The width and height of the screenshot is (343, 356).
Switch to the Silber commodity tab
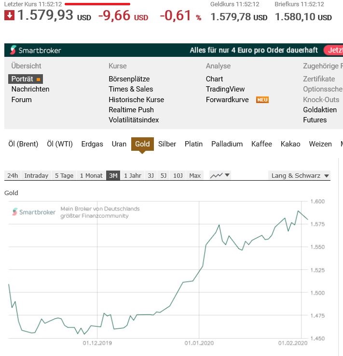pyautogui.click(x=167, y=144)
